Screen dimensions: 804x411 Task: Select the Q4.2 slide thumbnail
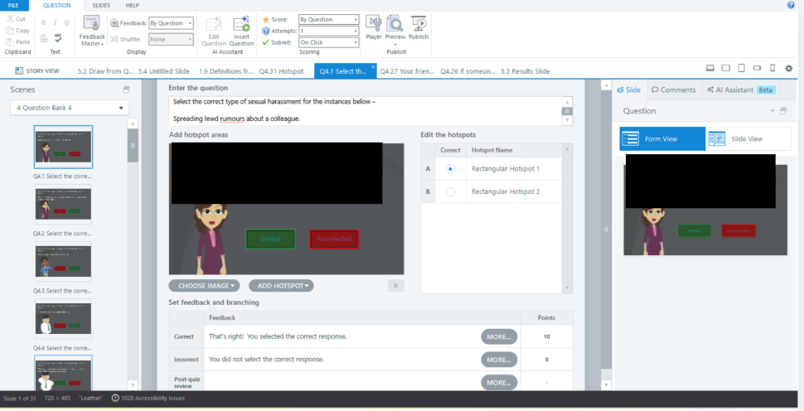[63, 204]
